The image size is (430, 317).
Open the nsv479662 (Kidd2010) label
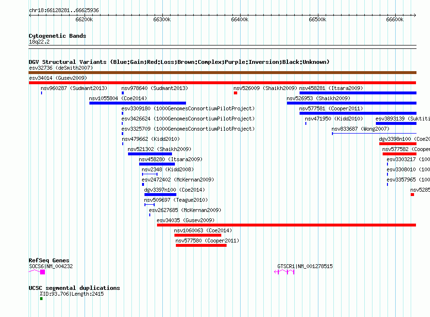point(151,139)
